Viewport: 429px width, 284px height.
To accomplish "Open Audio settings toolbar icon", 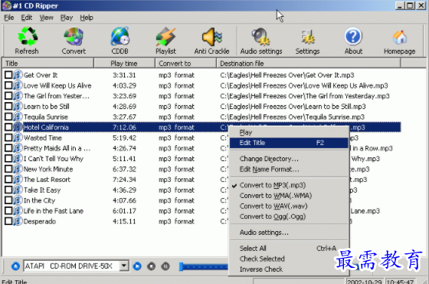I will pos(260,37).
